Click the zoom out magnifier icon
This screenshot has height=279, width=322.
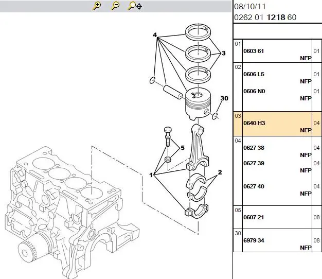pos(115,6)
